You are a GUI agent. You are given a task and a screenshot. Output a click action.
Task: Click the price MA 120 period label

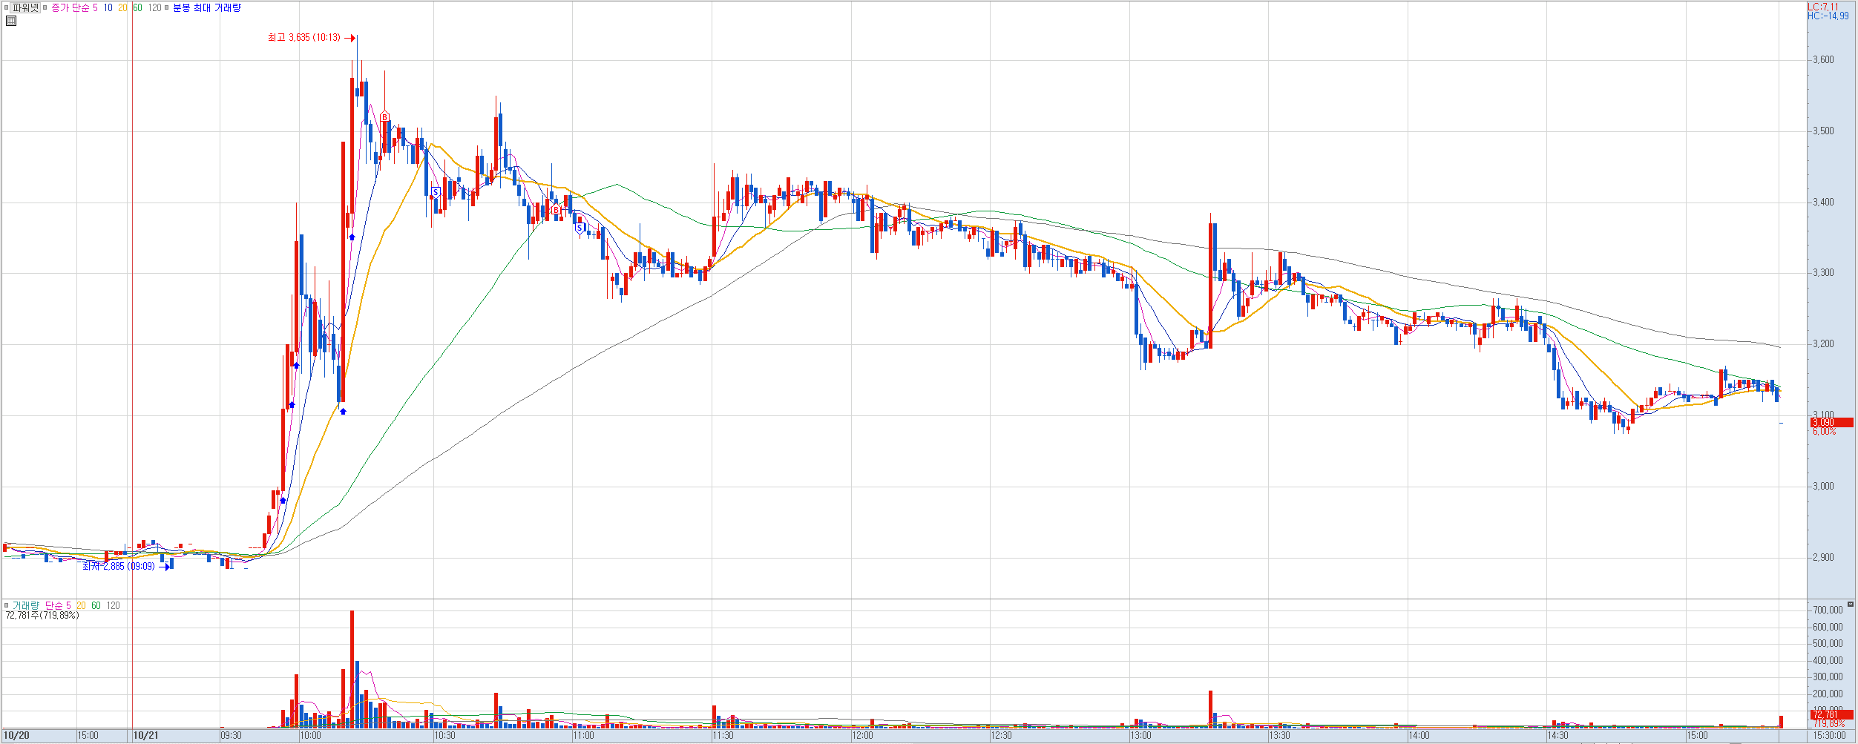click(x=154, y=7)
